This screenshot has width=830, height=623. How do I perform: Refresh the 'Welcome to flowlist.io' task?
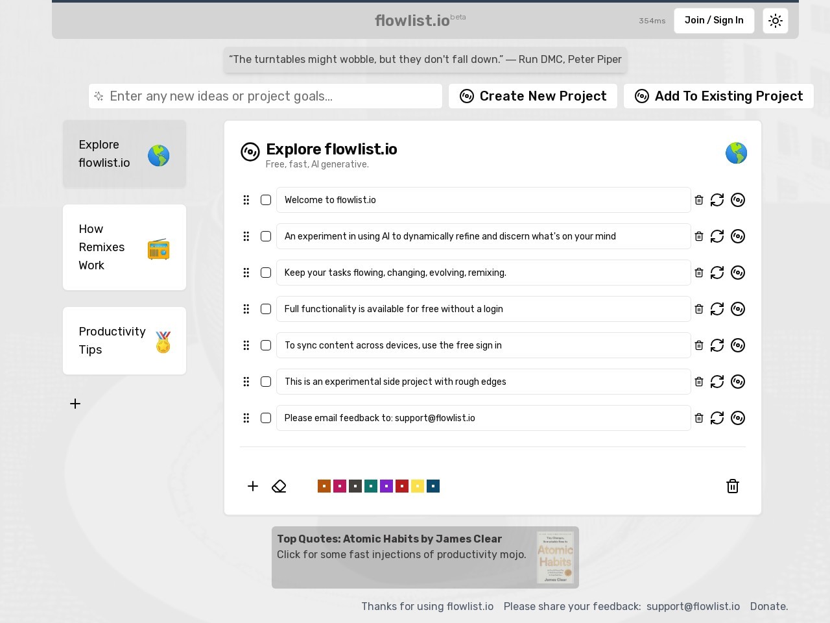717,200
